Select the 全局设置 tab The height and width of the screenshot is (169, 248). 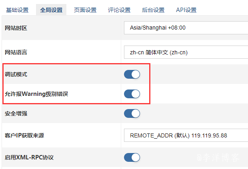(x=51, y=10)
